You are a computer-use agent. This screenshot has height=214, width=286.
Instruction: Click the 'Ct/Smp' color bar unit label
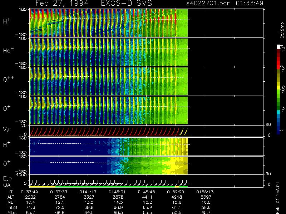pos(282,30)
